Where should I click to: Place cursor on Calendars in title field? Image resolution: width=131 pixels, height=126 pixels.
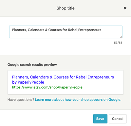36,30
